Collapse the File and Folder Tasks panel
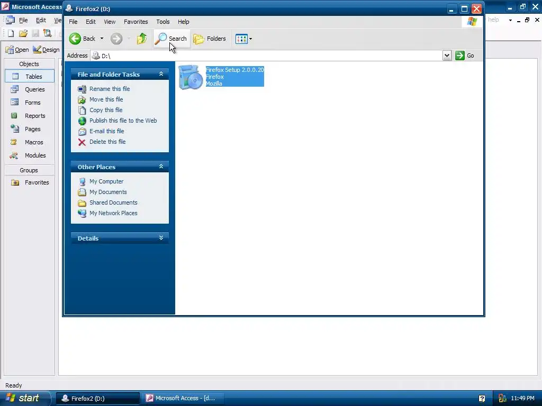This screenshot has height=406, width=542. pos(161,74)
